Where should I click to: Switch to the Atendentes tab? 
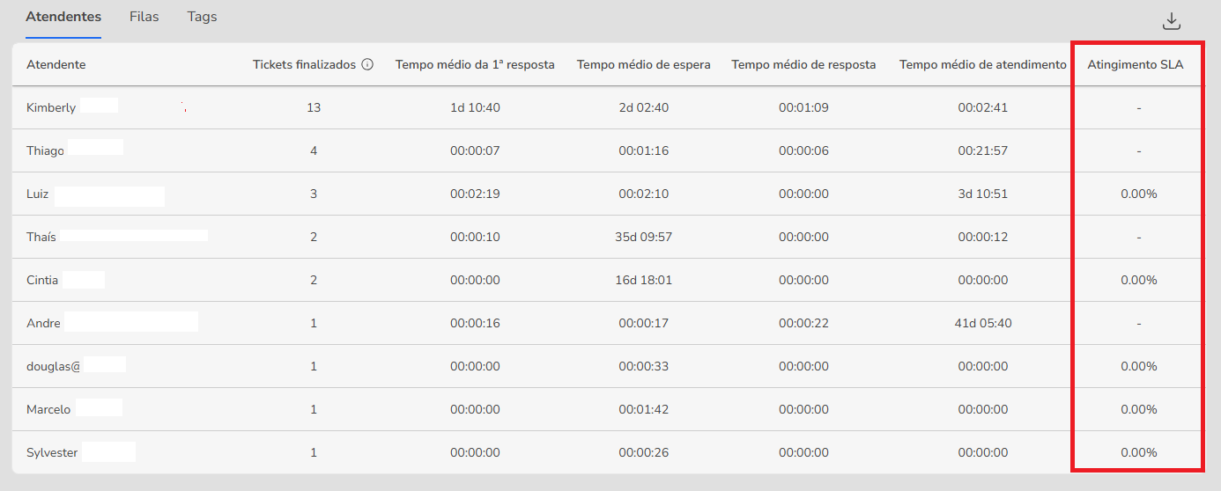click(63, 17)
